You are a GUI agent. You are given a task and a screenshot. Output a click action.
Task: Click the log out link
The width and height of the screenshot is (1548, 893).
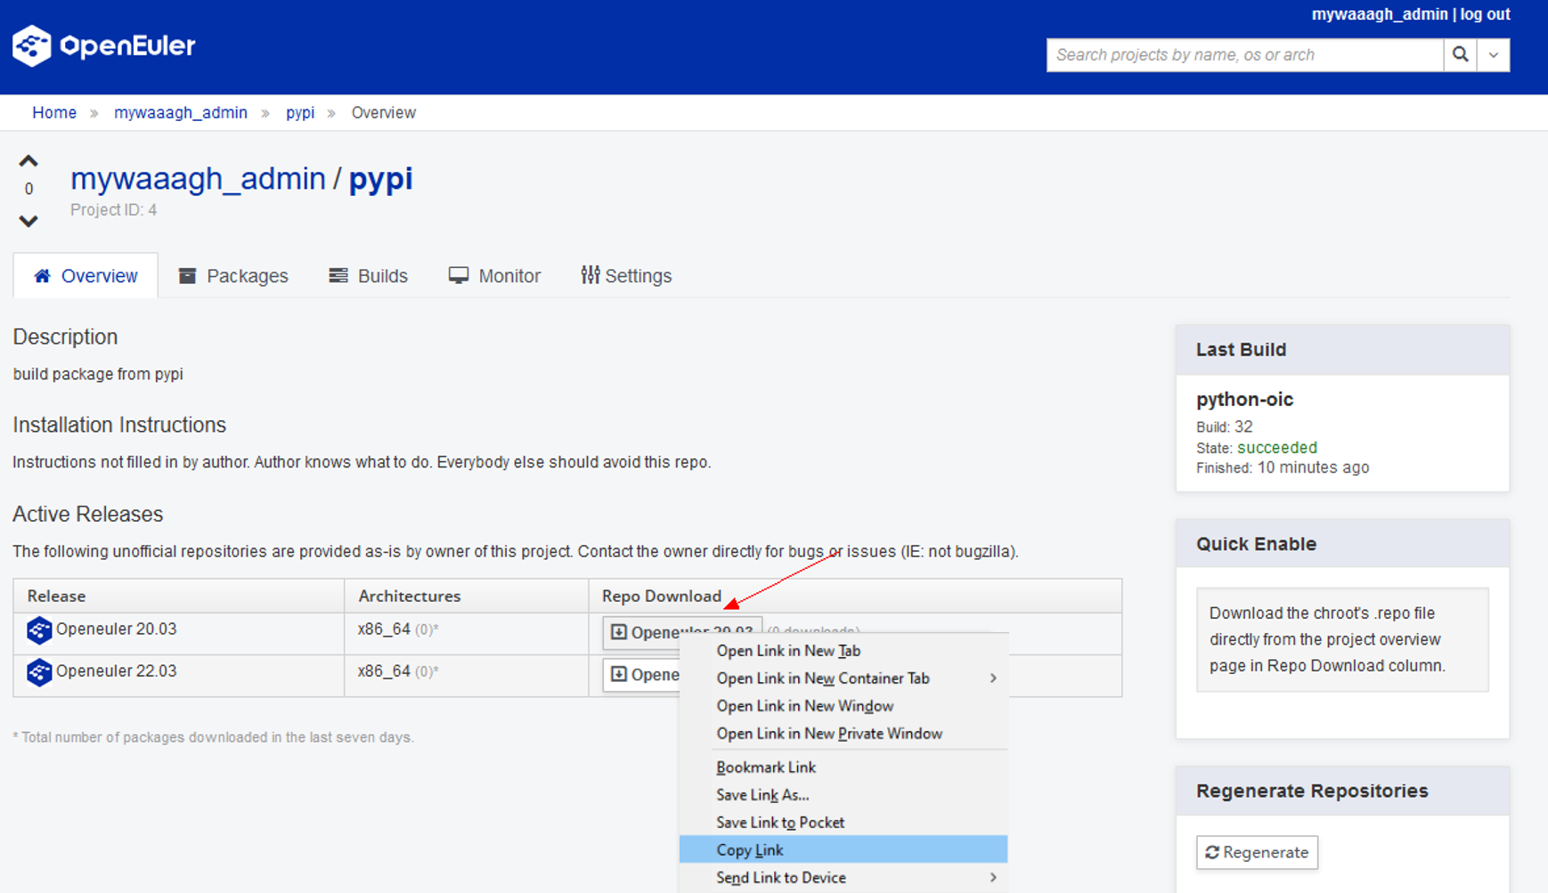1485,14
